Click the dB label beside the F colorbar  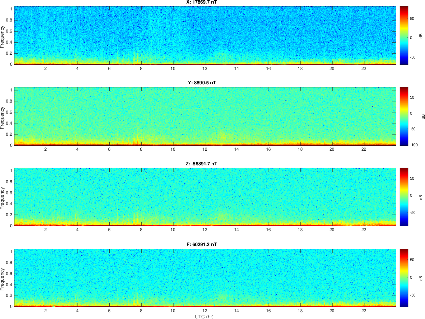click(421, 278)
